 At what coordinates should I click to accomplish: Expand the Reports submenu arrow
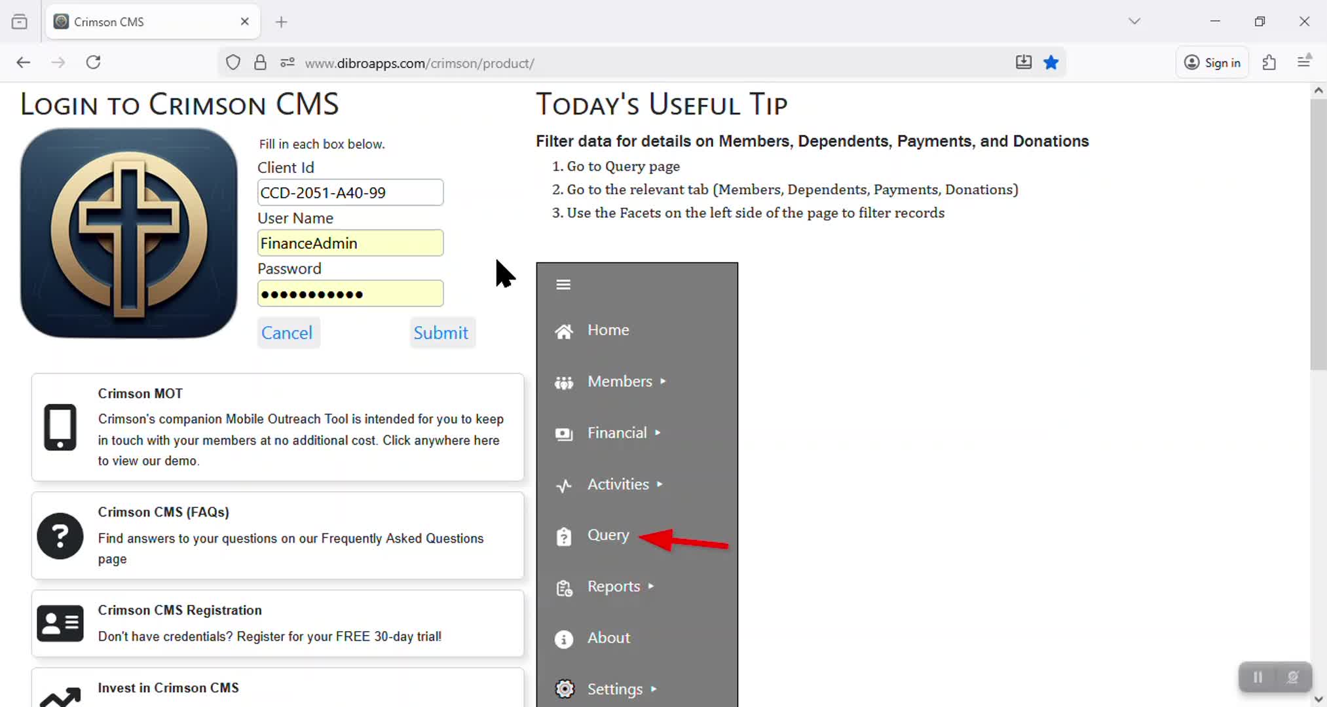tap(651, 587)
